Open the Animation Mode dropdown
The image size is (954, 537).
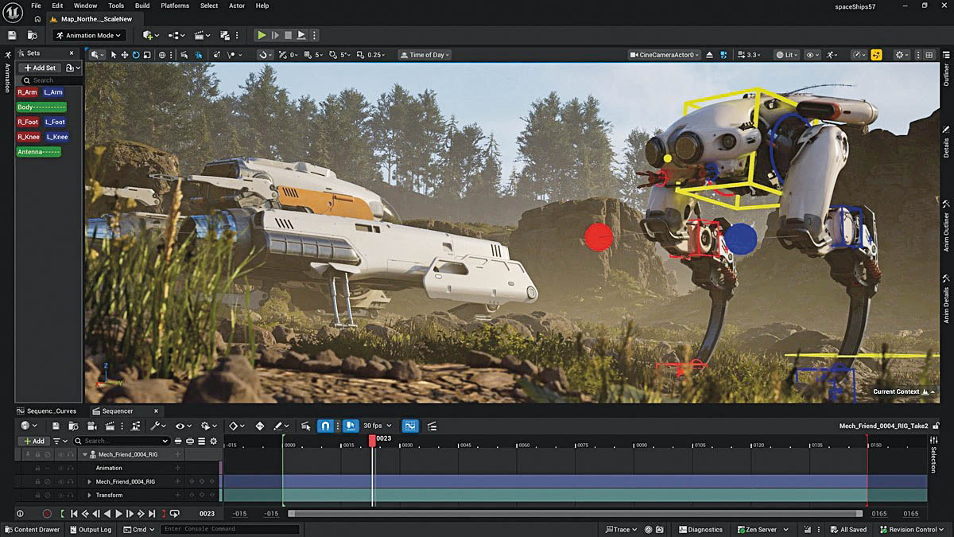tap(89, 35)
